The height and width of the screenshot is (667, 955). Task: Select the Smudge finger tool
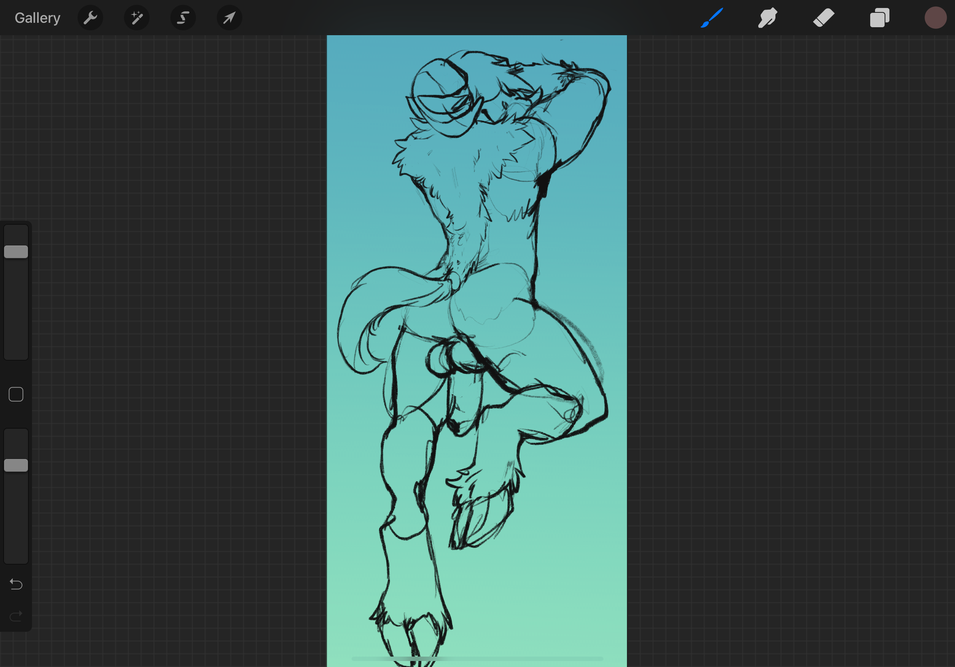tap(767, 18)
